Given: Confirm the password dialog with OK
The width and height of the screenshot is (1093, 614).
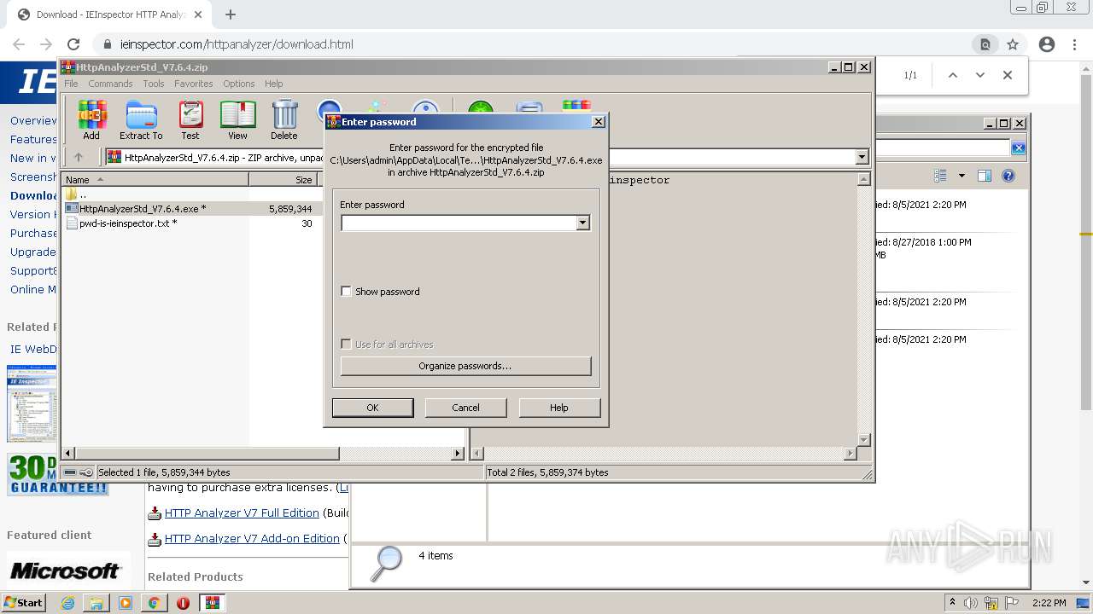Looking at the screenshot, I should coord(372,408).
